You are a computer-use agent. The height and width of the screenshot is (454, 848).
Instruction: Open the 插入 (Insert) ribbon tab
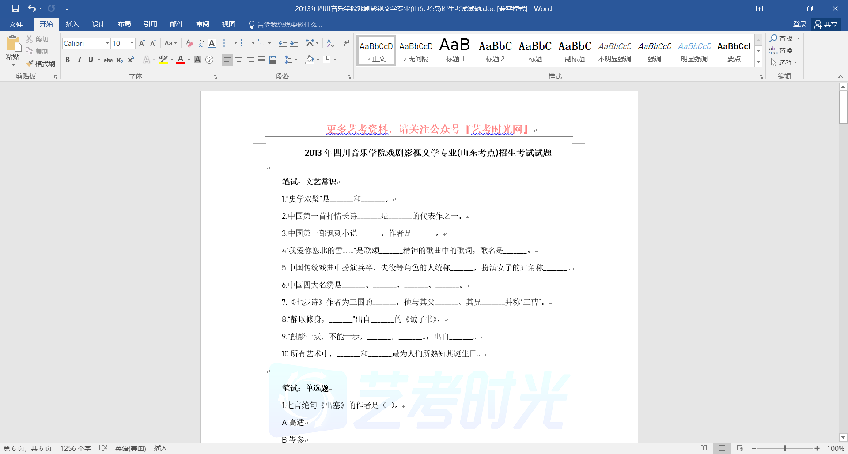tap(72, 24)
